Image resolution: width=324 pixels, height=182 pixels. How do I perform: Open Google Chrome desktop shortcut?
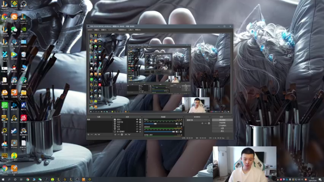click(x=4, y=169)
